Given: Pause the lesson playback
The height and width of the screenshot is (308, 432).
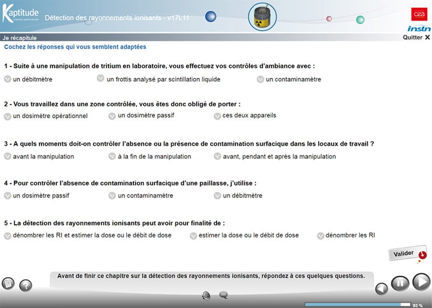Looking at the screenshot, I should (400, 283).
